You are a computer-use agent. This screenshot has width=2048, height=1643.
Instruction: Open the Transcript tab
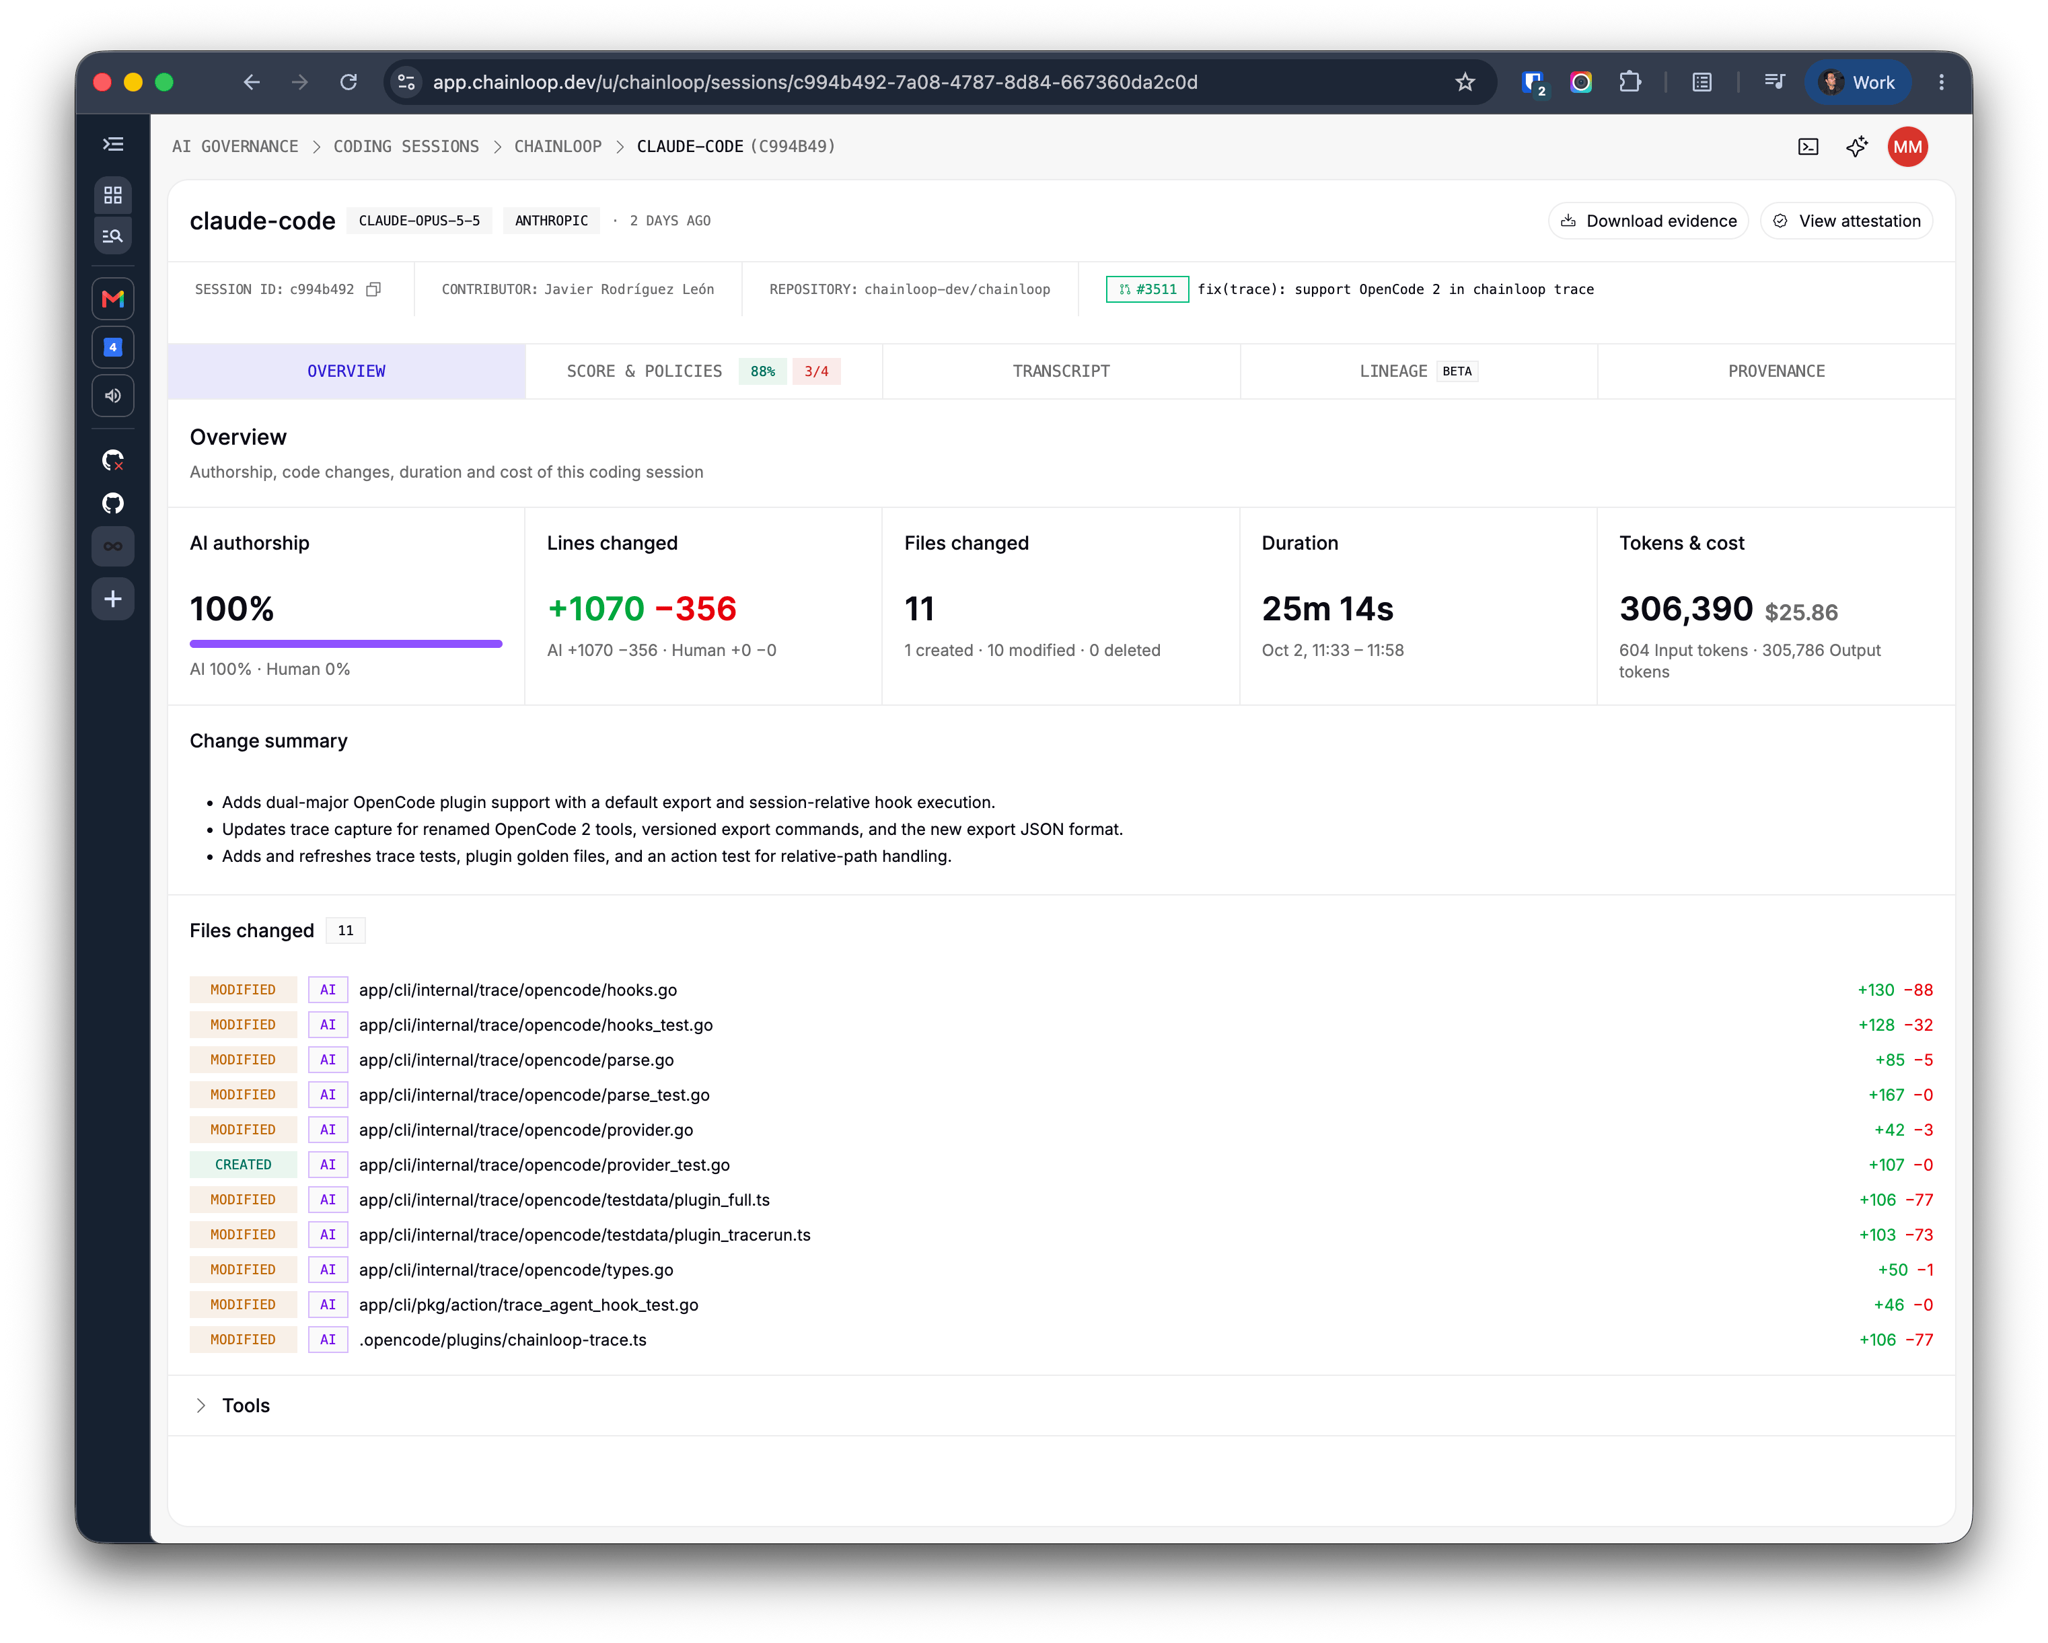(1061, 371)
